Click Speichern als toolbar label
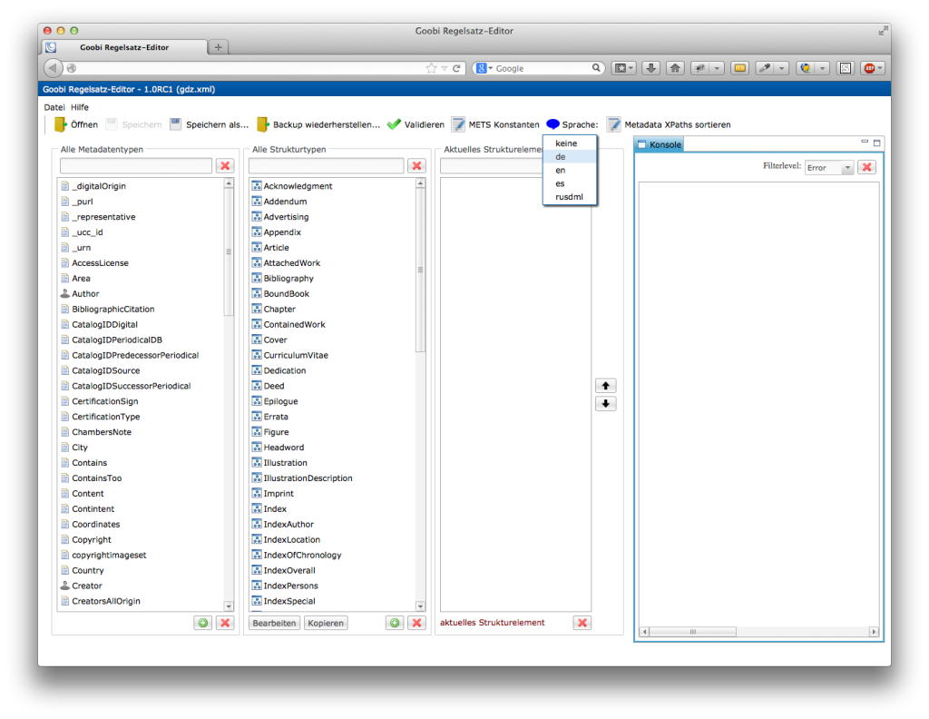Image resolution: width=929 pixels, height=719 pixels. [218, 124]
